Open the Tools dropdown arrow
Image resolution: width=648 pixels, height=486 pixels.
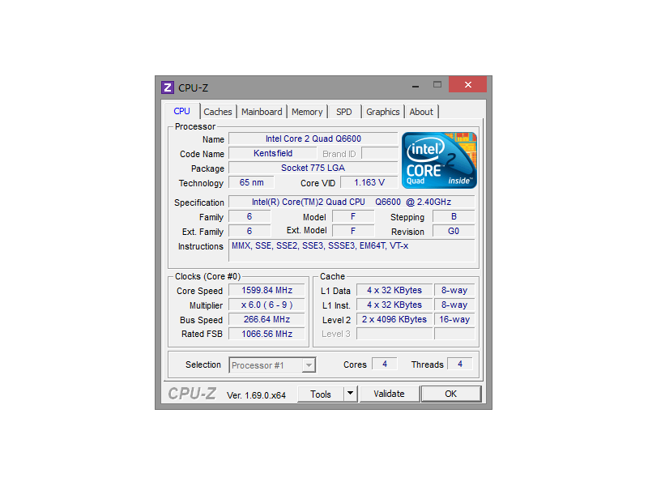[350, 394]
